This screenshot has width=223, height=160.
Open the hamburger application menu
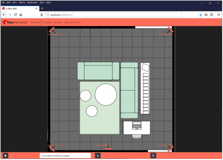[219, 15]
